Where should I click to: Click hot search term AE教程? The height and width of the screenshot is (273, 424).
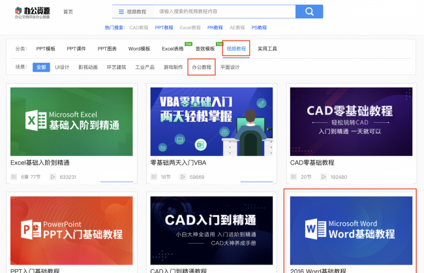coord(237,27)
